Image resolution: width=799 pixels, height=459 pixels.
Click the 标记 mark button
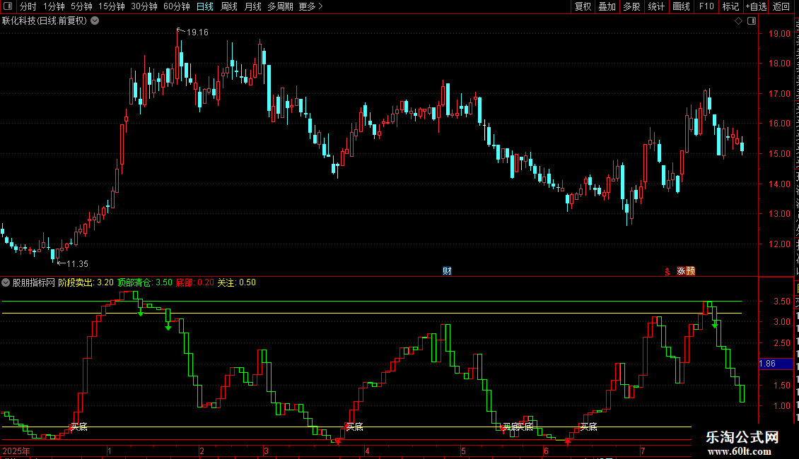[x=730, y=6]
